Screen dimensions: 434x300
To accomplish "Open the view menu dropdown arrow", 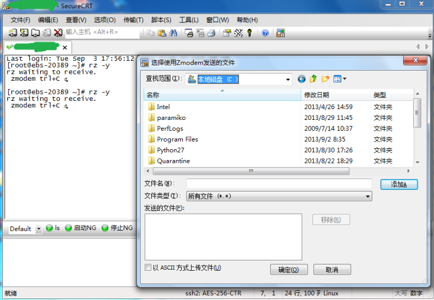I will pos(344,79).
